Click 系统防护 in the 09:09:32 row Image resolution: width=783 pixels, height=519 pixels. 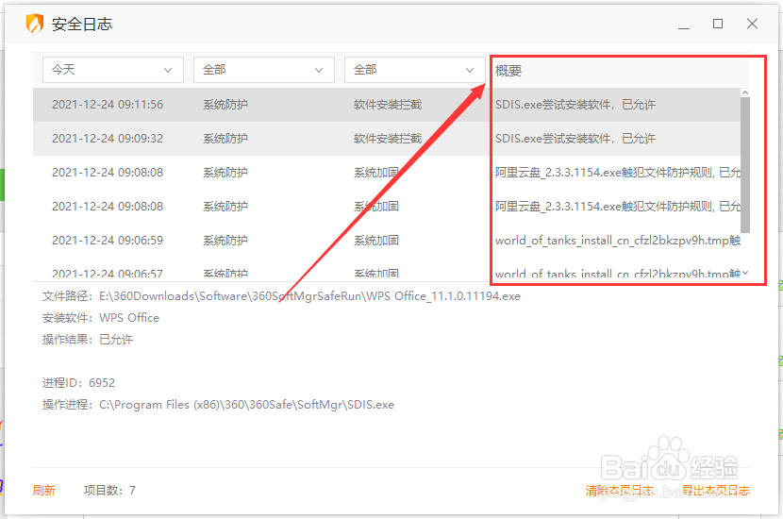(225, 139)
